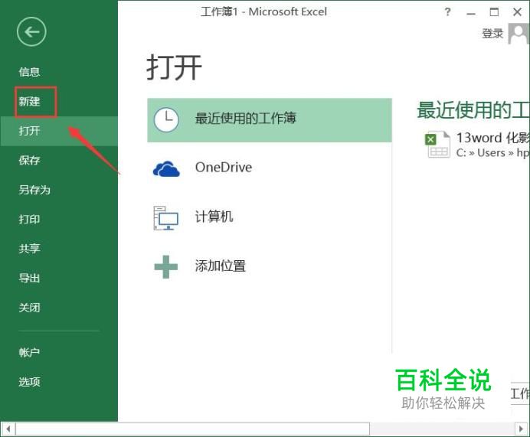Go to the 打印 page
The image size is (530, 437).
pyautogui.click(x=29, y=219)
